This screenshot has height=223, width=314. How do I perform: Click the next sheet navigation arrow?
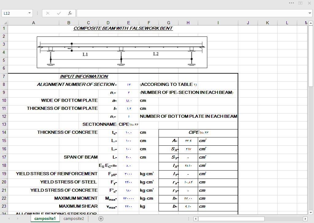point(17,219)
